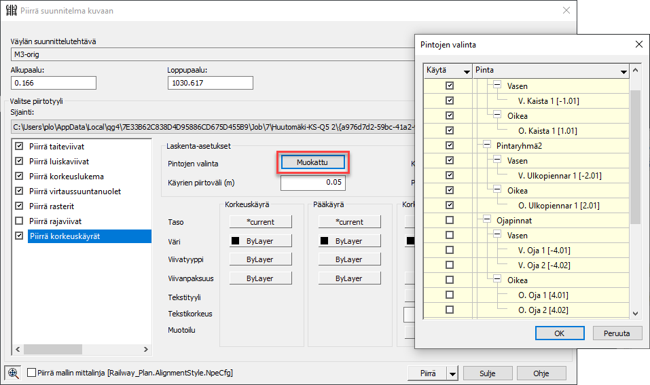Click the Muokattu surface selection button
The width and height of the screenshot is (650, 385).
[312, 162]
